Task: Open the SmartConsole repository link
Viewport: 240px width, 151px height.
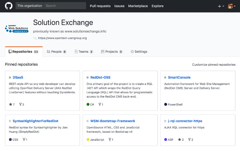Action: click(179, 77)
